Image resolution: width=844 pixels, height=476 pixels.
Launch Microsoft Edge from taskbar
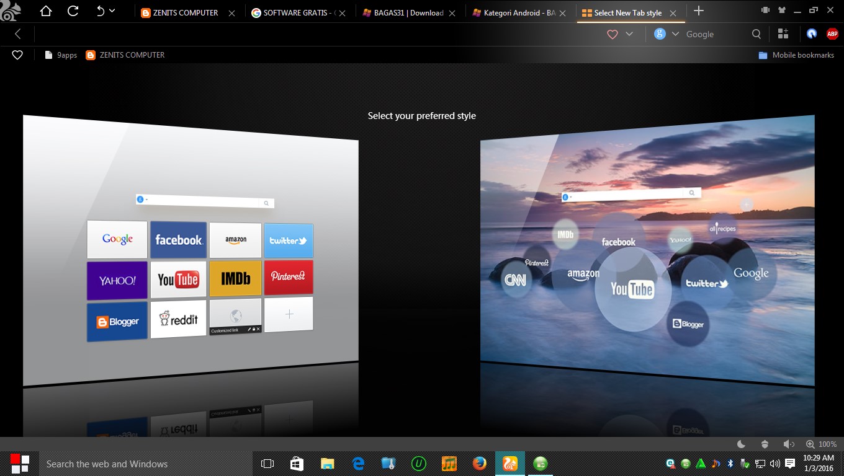point(358,464)
